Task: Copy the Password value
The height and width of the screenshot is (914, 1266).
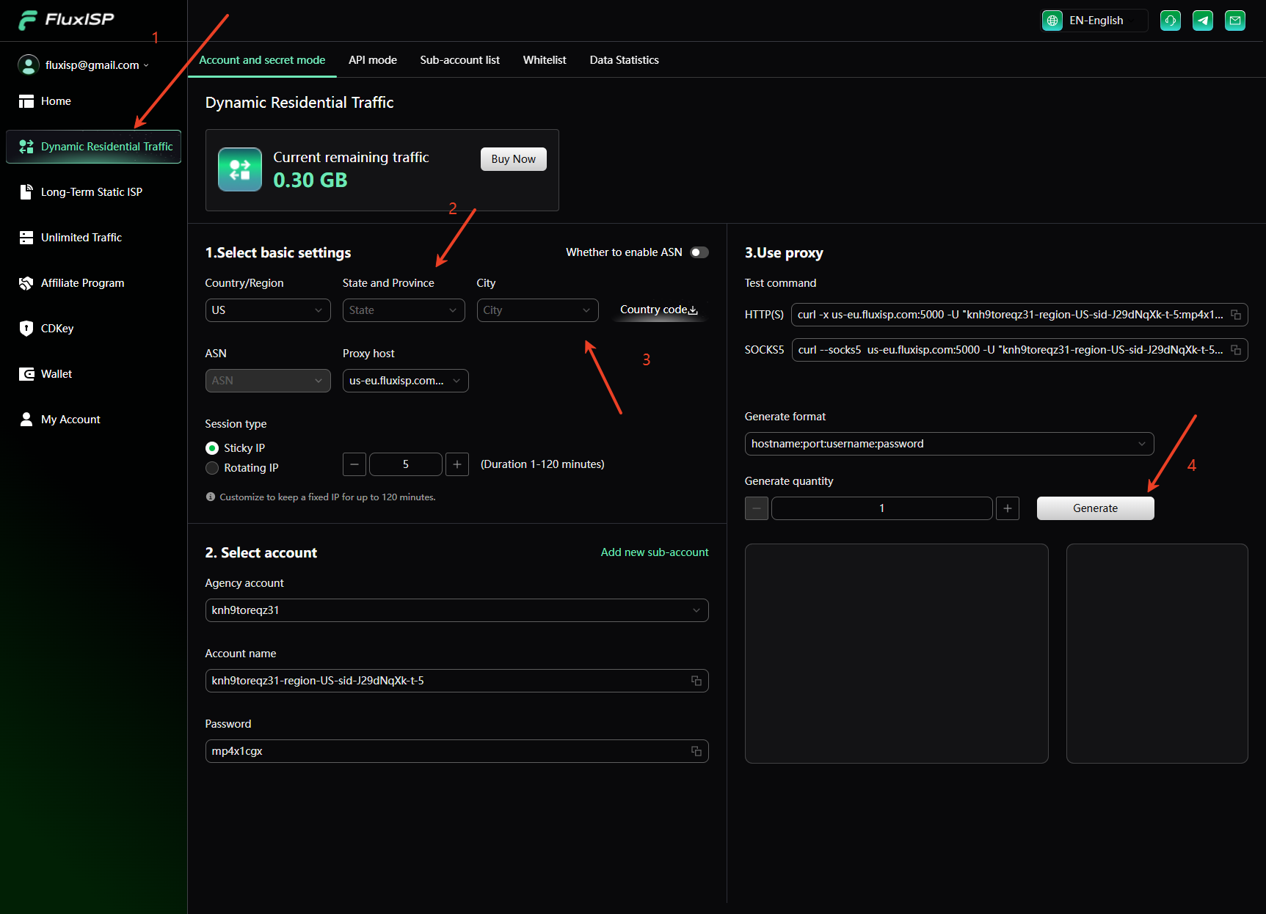Action: click(696, 751)
